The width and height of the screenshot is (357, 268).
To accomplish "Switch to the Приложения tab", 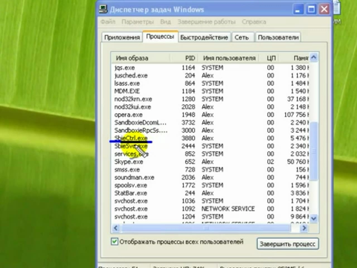I will (122, 37).
